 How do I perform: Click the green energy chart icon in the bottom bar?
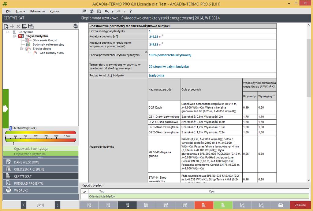click(x=223, y=205)
